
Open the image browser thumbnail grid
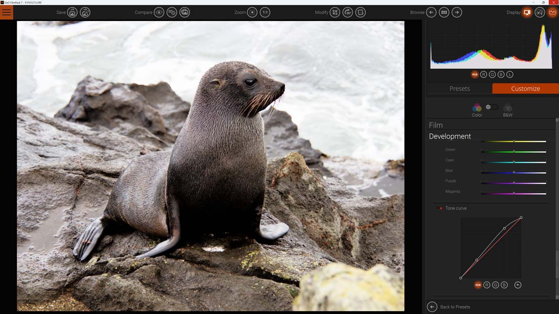[x=443, y=12]
